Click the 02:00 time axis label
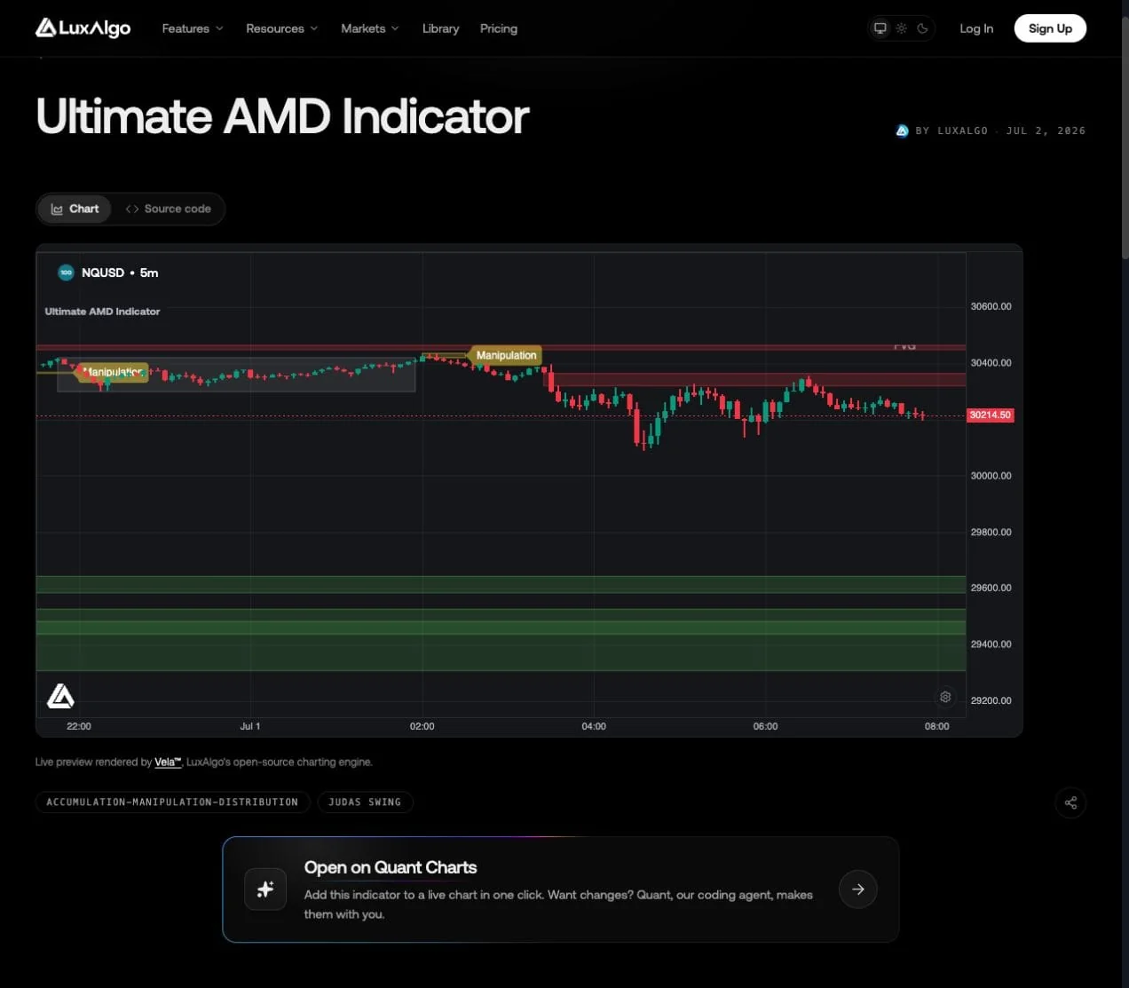 point(422,726)
